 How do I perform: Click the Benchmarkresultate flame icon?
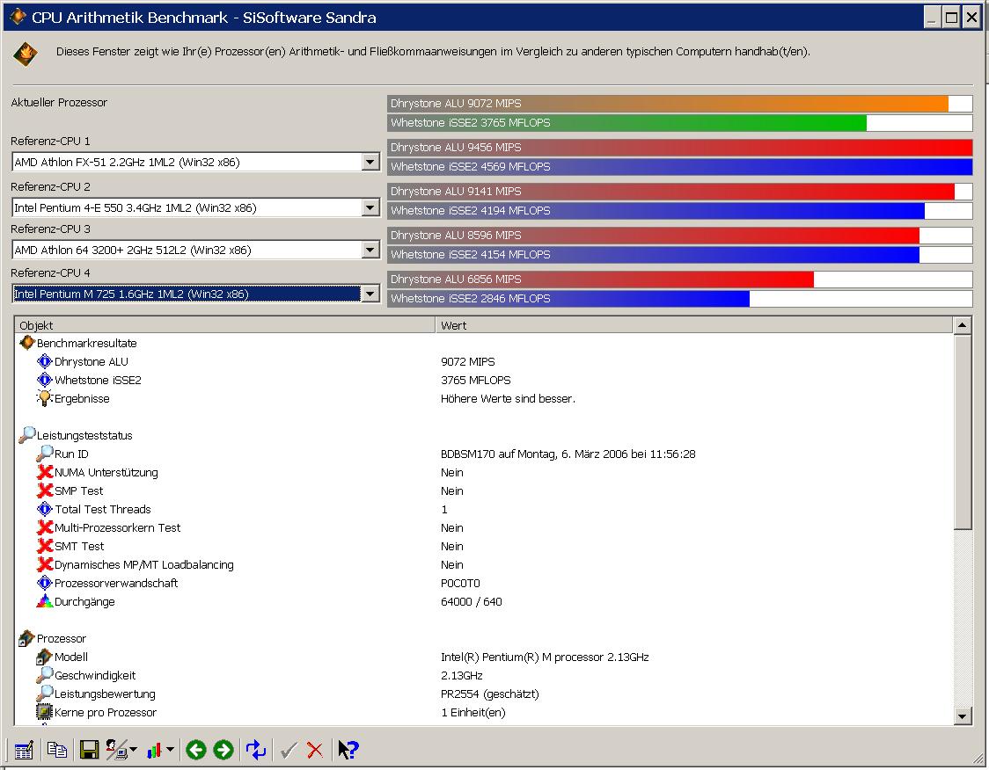pos(27,343)
